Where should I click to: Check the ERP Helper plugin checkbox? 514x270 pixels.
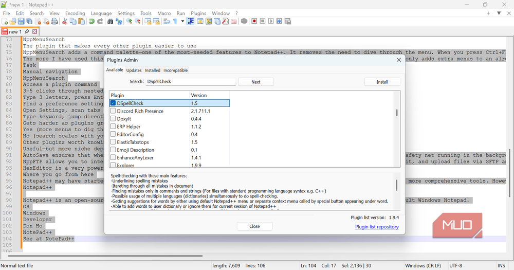pos(113,127)
